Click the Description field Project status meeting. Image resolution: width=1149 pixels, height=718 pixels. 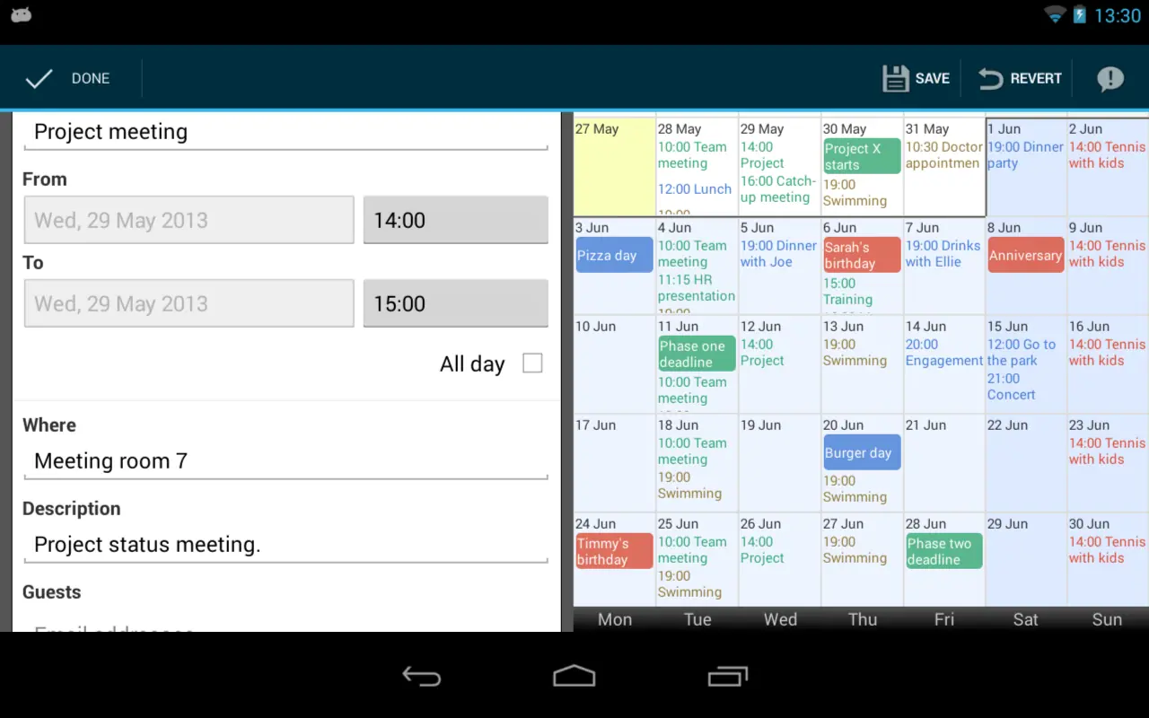pyautogui.click(x=285, y=545)
